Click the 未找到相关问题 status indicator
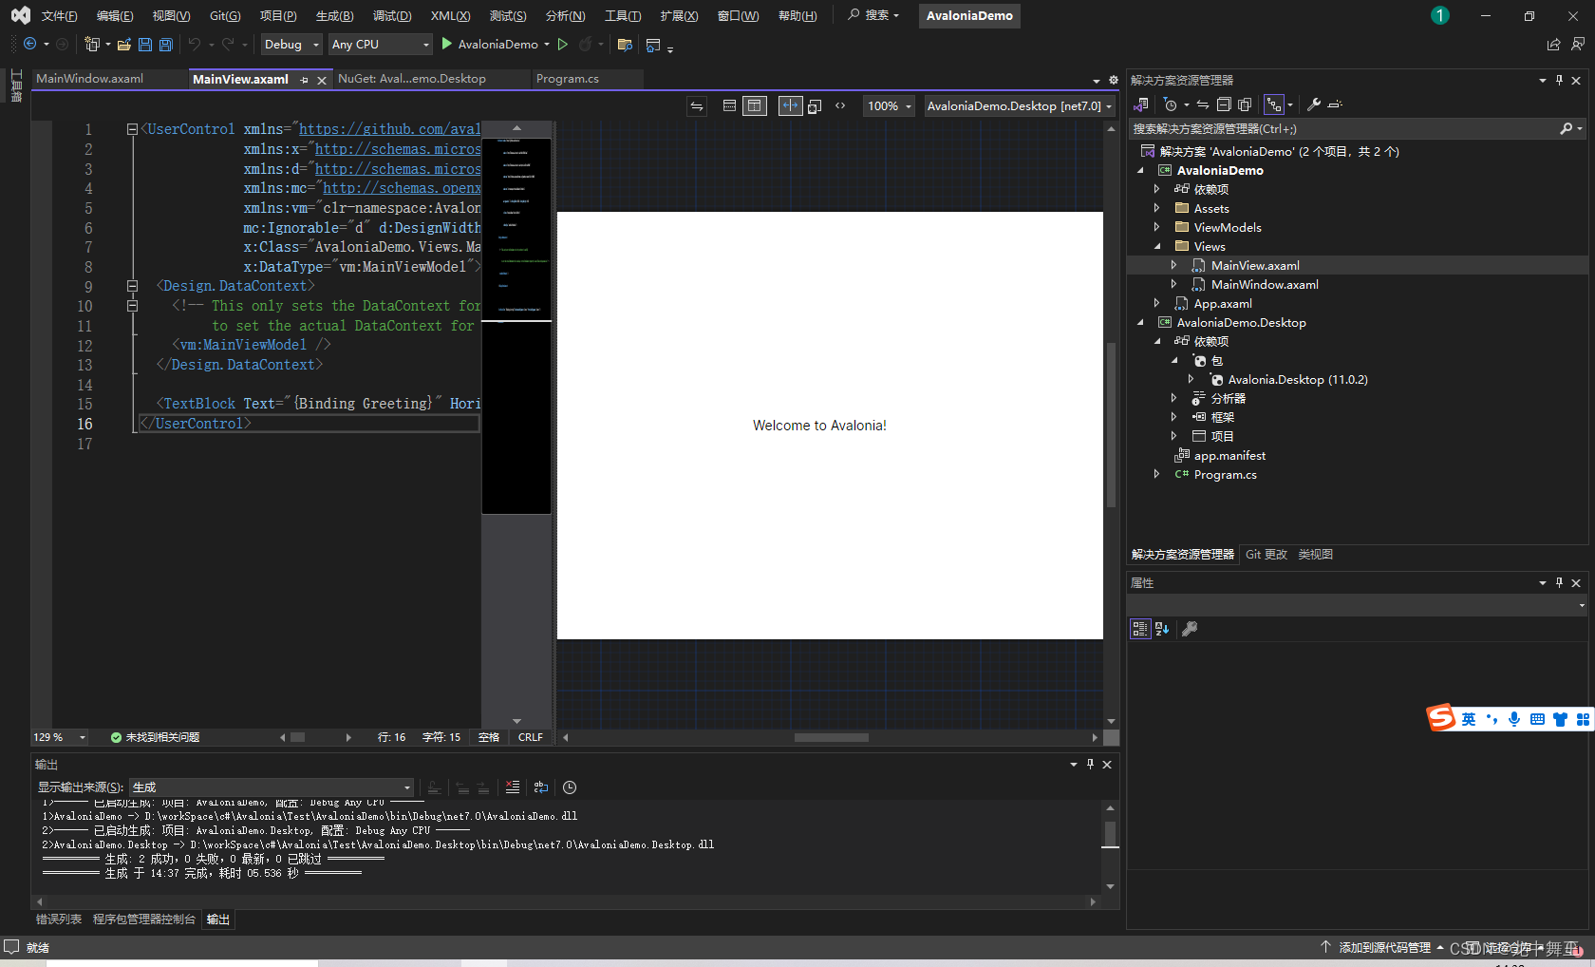Viewport: 1595px width, 967px height. click(155, 737)
